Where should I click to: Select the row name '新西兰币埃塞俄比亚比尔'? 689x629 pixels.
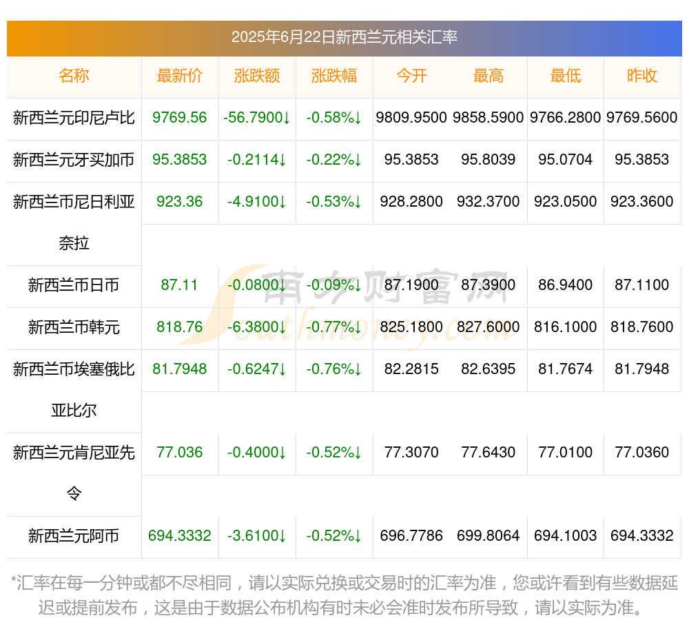pos(74,390)
